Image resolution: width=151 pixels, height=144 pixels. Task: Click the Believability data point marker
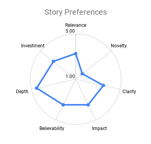pos(63,105)
